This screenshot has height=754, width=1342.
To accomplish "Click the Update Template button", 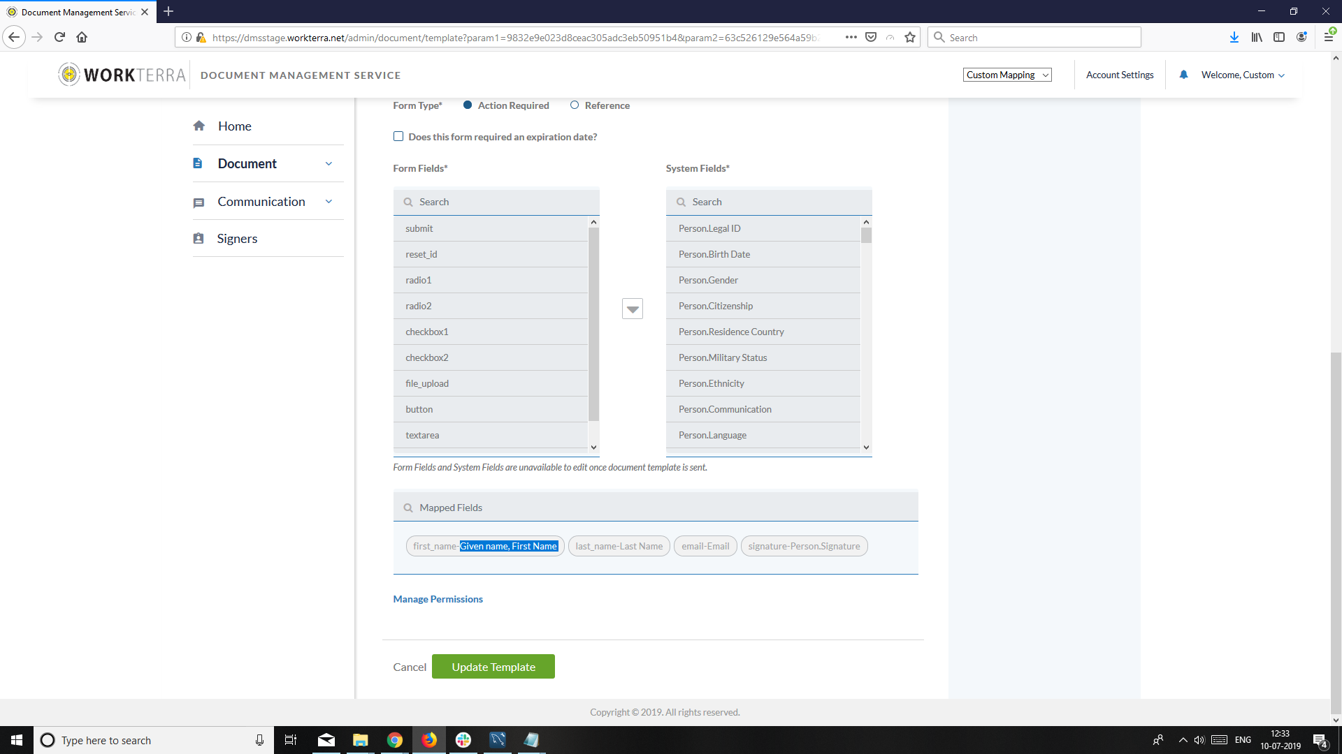I will click(x=493, y=667).
